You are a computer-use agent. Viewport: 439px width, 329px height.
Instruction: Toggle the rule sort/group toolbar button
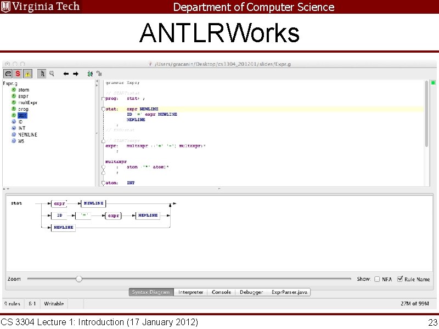click(x=8, y=74)
